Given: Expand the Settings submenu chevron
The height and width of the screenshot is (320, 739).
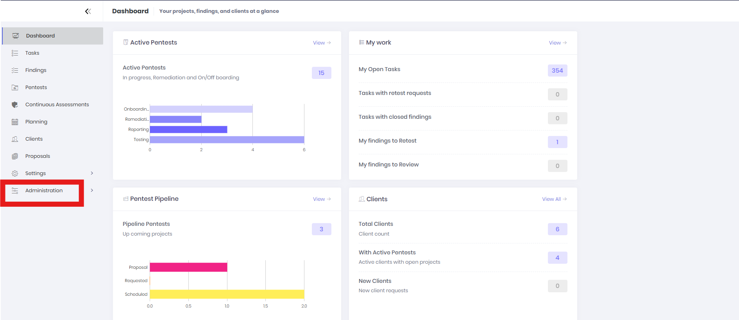Looking at the screenshot, I should pyautogui.click(x=92, y=173).
